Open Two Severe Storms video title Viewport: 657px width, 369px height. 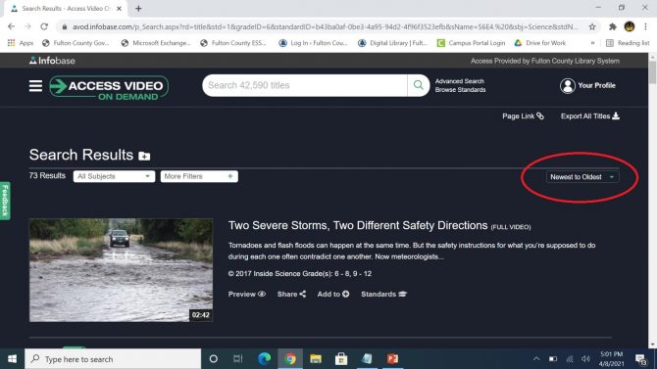(358, 225)
